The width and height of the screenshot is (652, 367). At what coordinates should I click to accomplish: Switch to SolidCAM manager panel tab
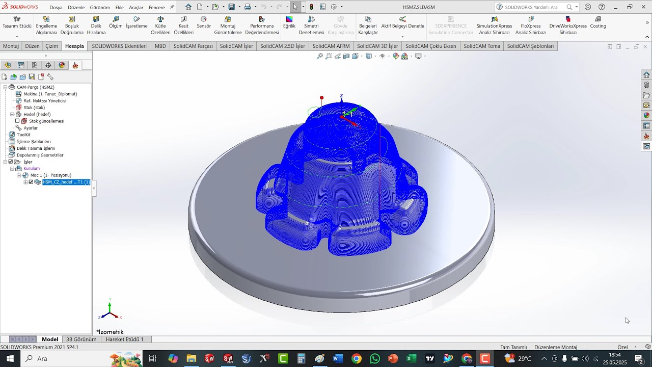75,65
